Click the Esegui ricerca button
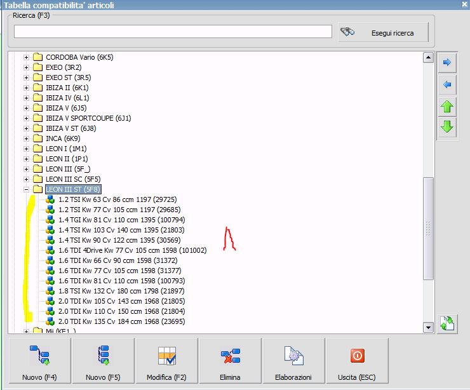This screenshot has width=470, height=390. [384, 32]
